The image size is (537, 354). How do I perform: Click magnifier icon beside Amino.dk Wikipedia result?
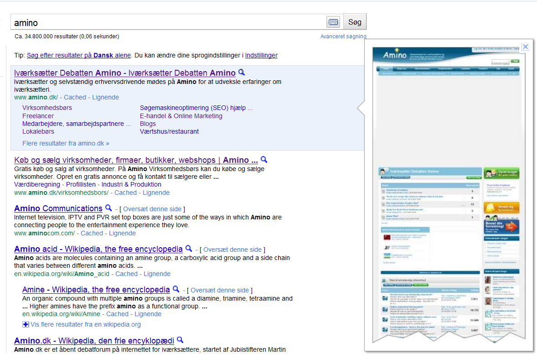[x=180, y=340]
